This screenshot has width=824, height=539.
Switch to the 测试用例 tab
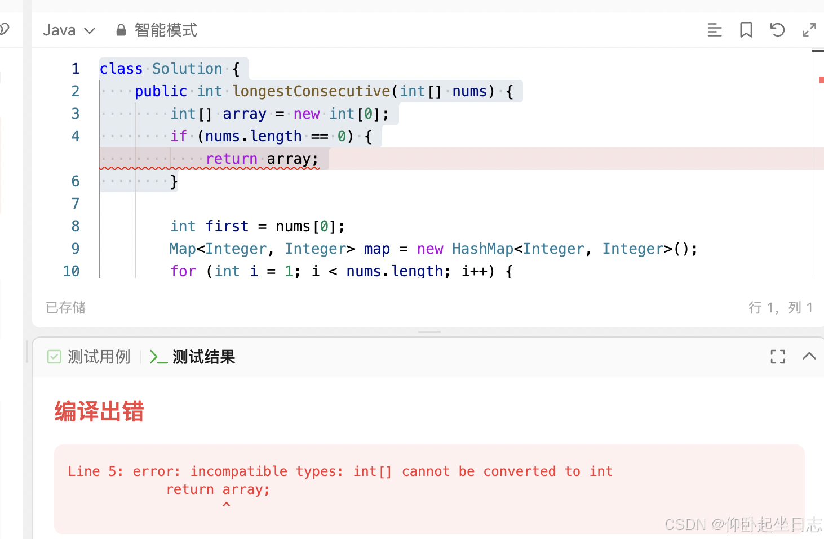pos(99,357)
